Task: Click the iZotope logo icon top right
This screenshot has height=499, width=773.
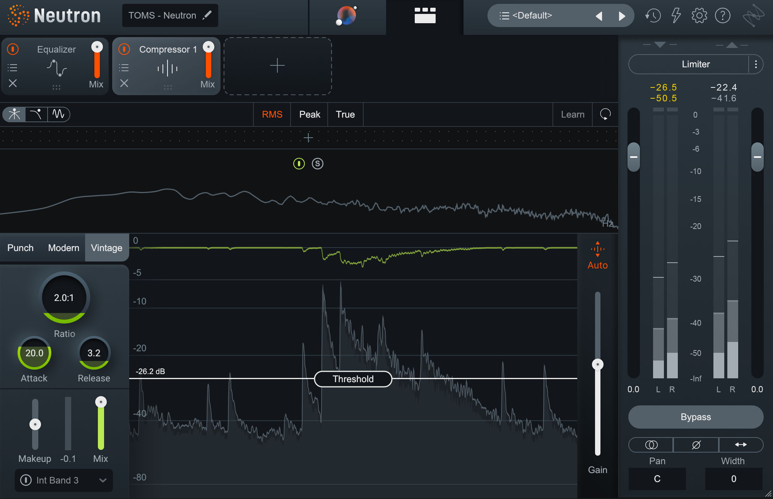Action: click(753, 15)
